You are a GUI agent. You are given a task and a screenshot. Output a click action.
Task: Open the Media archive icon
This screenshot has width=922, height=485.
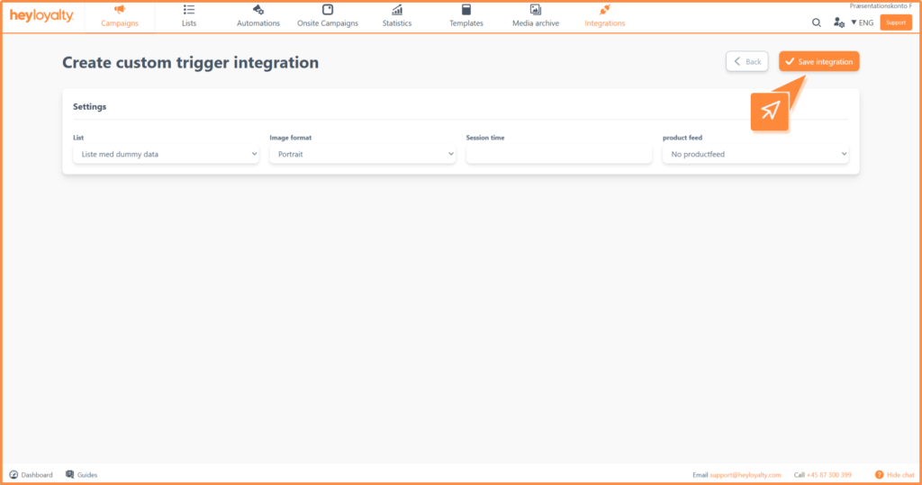[x=536, y=10]
